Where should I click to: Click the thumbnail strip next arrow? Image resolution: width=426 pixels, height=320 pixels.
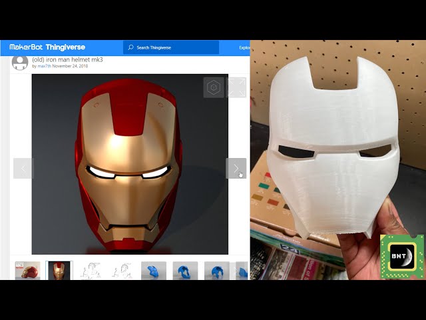[x=236, y=271]
